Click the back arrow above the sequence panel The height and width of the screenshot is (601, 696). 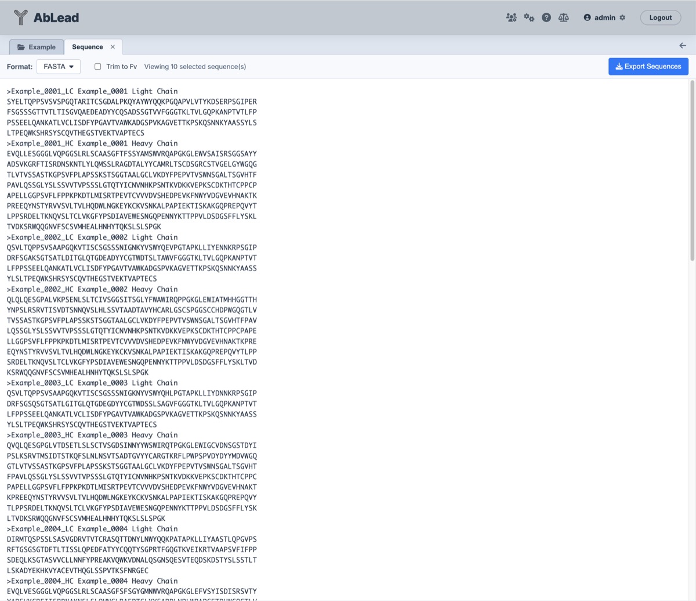[682, 45]
